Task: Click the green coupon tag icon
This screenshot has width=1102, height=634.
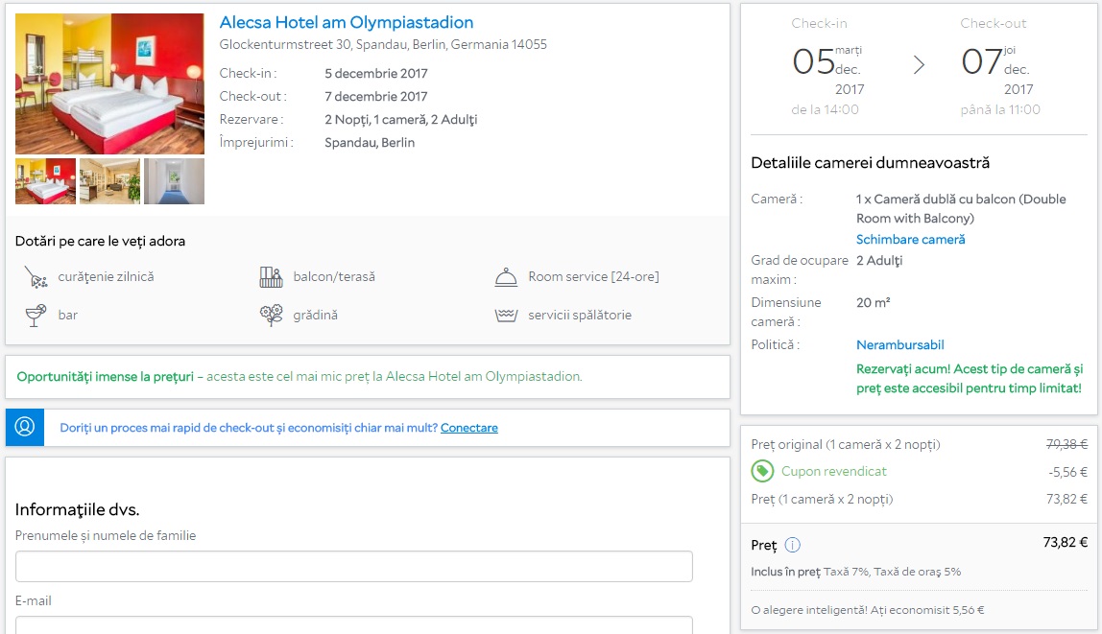Action: [x=762, y=471]
